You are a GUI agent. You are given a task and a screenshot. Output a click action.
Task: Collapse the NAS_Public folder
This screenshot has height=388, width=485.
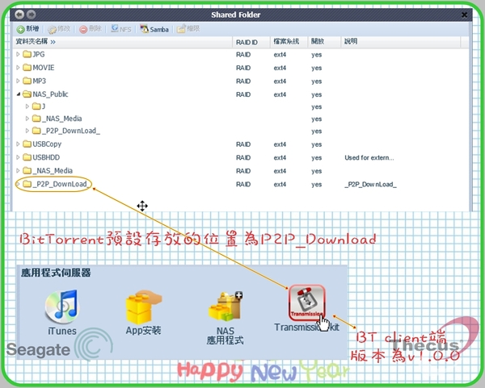(19, 94)
